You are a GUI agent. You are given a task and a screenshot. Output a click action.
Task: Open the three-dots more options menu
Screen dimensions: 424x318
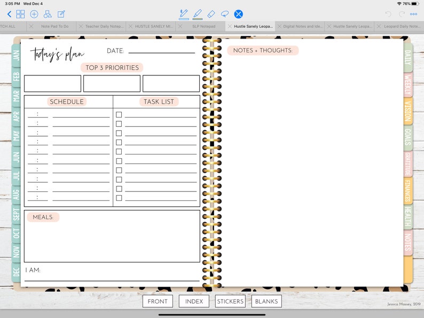(413, 14)
